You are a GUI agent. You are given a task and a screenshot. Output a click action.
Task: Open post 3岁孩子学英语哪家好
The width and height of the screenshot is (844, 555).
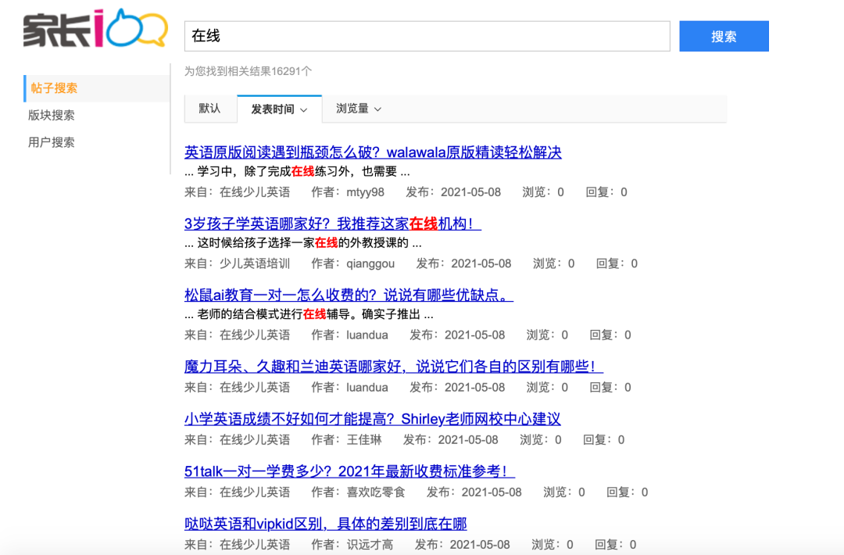click(333, 224)
